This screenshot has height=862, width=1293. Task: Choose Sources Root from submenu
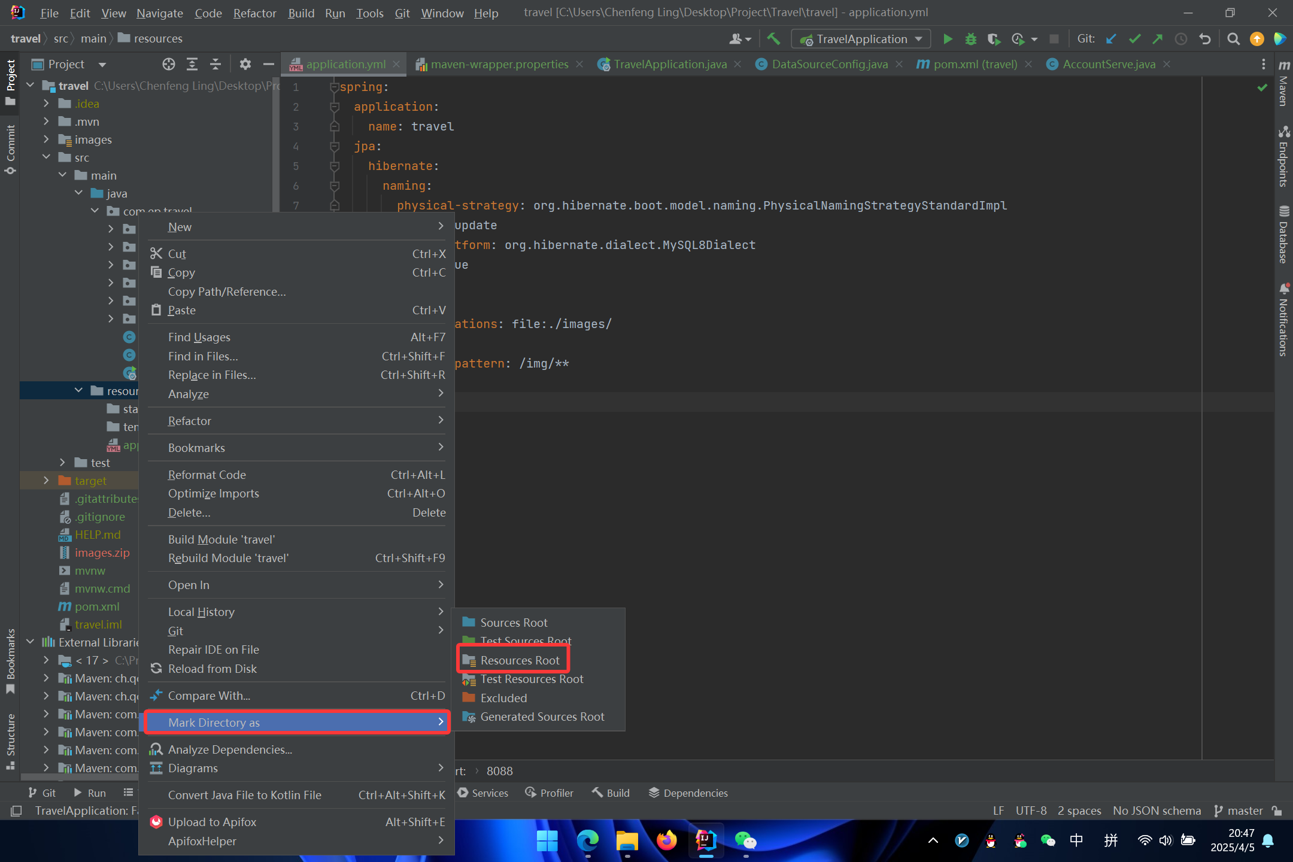[538, 623]
